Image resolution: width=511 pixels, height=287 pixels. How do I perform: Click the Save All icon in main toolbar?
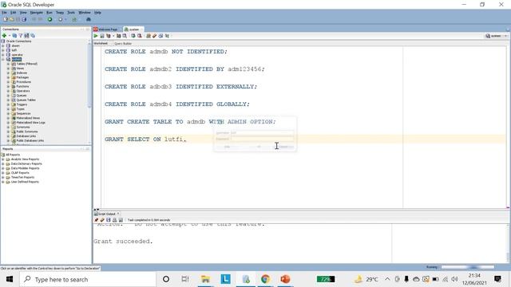click(24, 19)
